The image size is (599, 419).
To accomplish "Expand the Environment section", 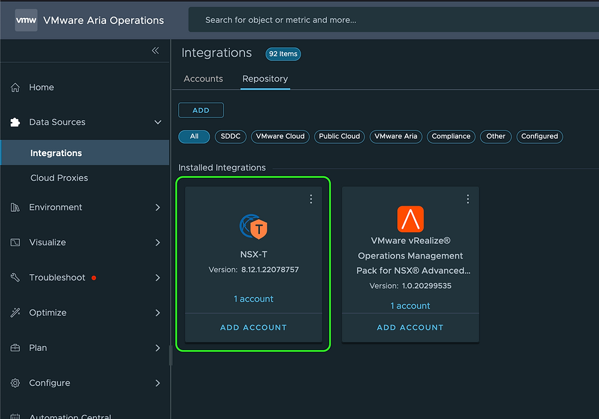I will 158,207.
